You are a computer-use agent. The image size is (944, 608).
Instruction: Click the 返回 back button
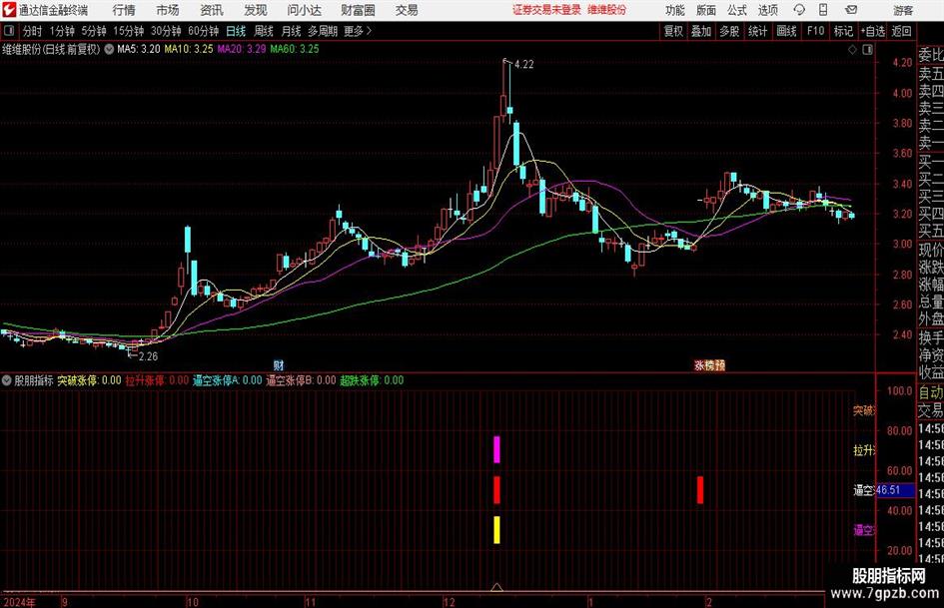coord(901,31)
